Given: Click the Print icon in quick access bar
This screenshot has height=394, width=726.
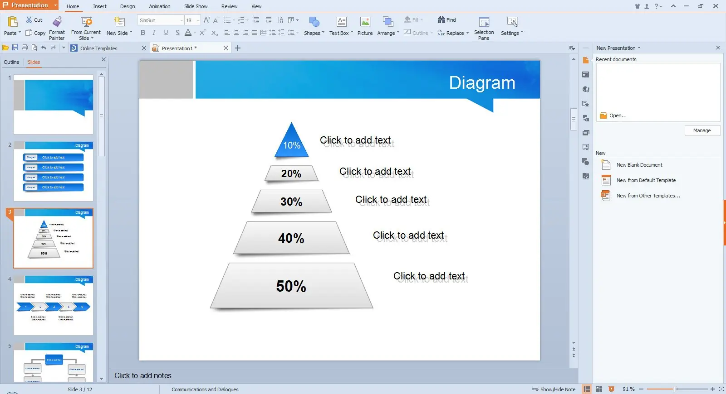Looking at the screenshot, I should [25, 48].
